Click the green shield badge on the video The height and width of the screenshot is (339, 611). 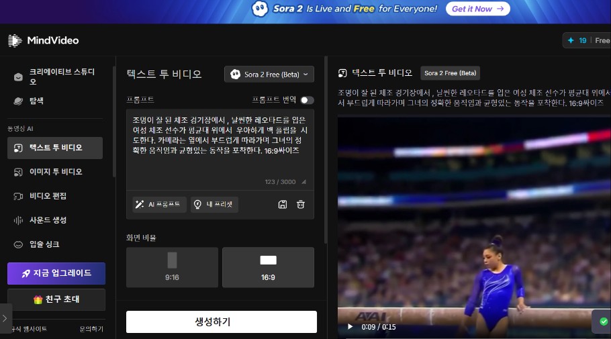(604, 322)
